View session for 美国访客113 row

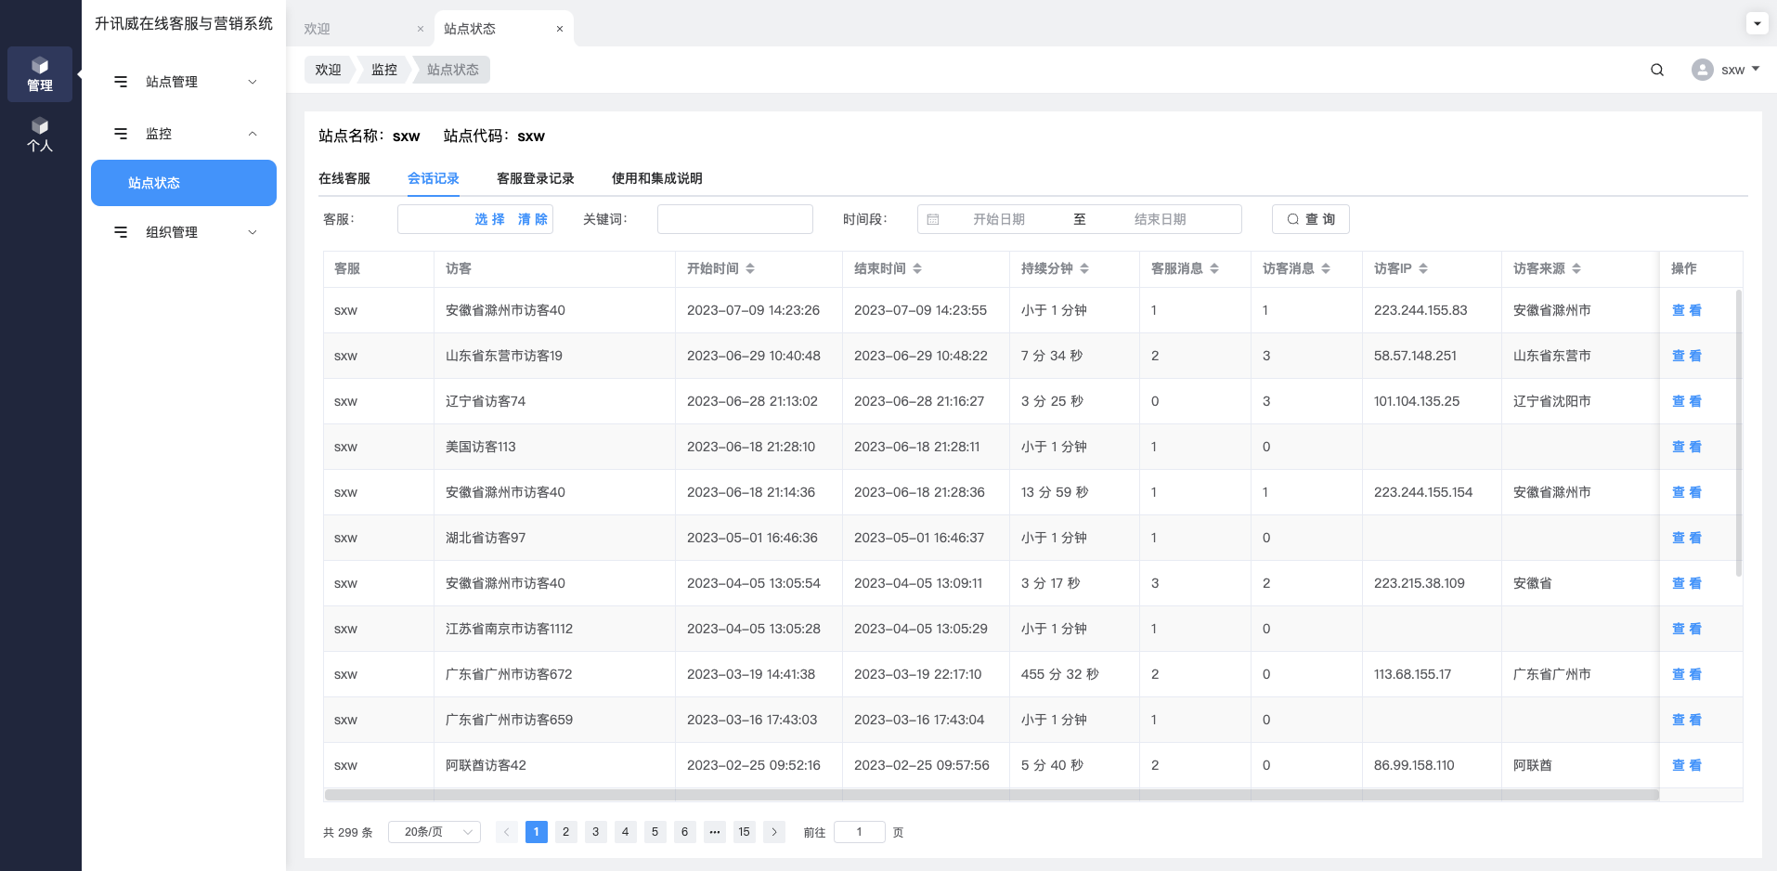click(1687, 447)
